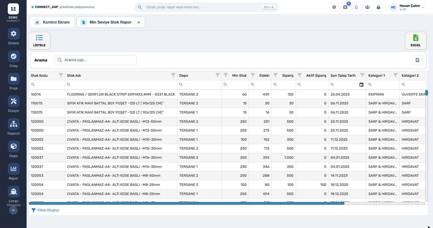Open the Kategori 1 column filter
Image resolution: width=433 pixels, height=228 pixels.
pos(395,75)
